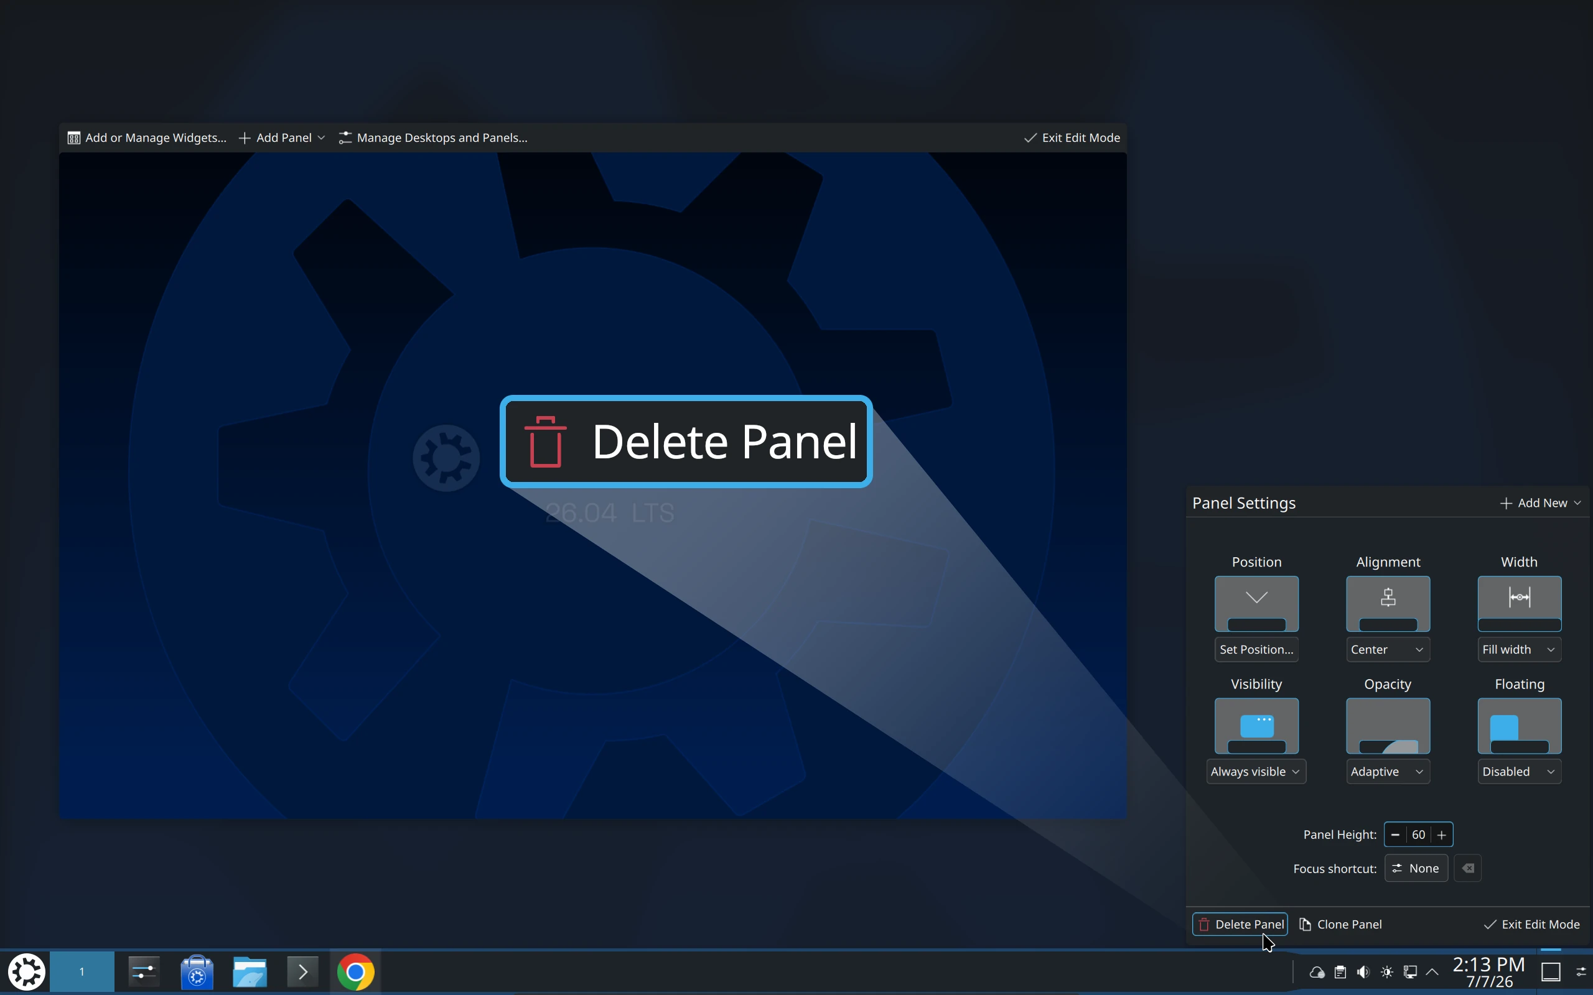The height and width of the screenshot is (995, 1593).
Task: Click the Visibility preview thumbnail
Action: point(1256,726)
